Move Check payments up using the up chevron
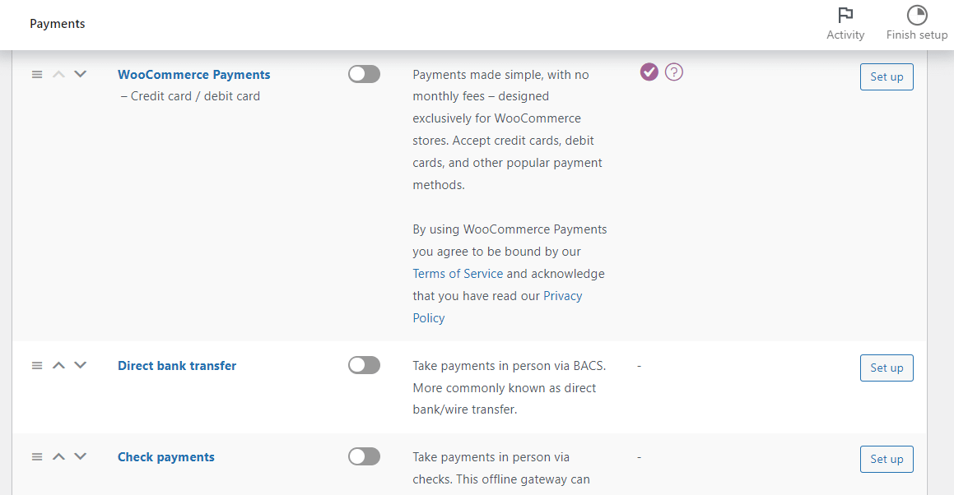The width and height of the screenshot is (954, 495). [58, 456]
